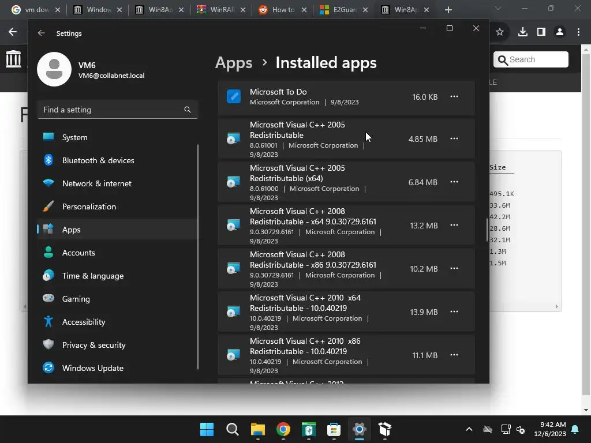Screen dimensions: 591x443
Task: Click the installed apps list scrollbar thumb
Action: (x=487, y=230)
